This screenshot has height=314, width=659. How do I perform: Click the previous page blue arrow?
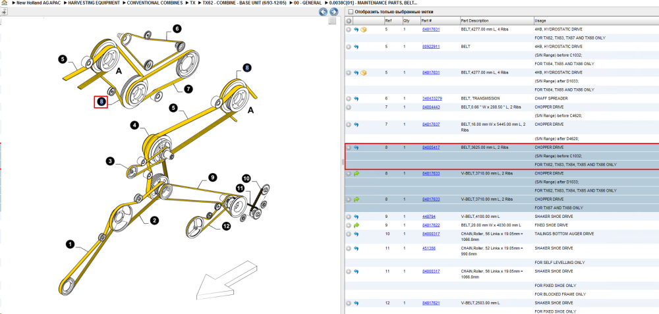(x=323, y=12)
